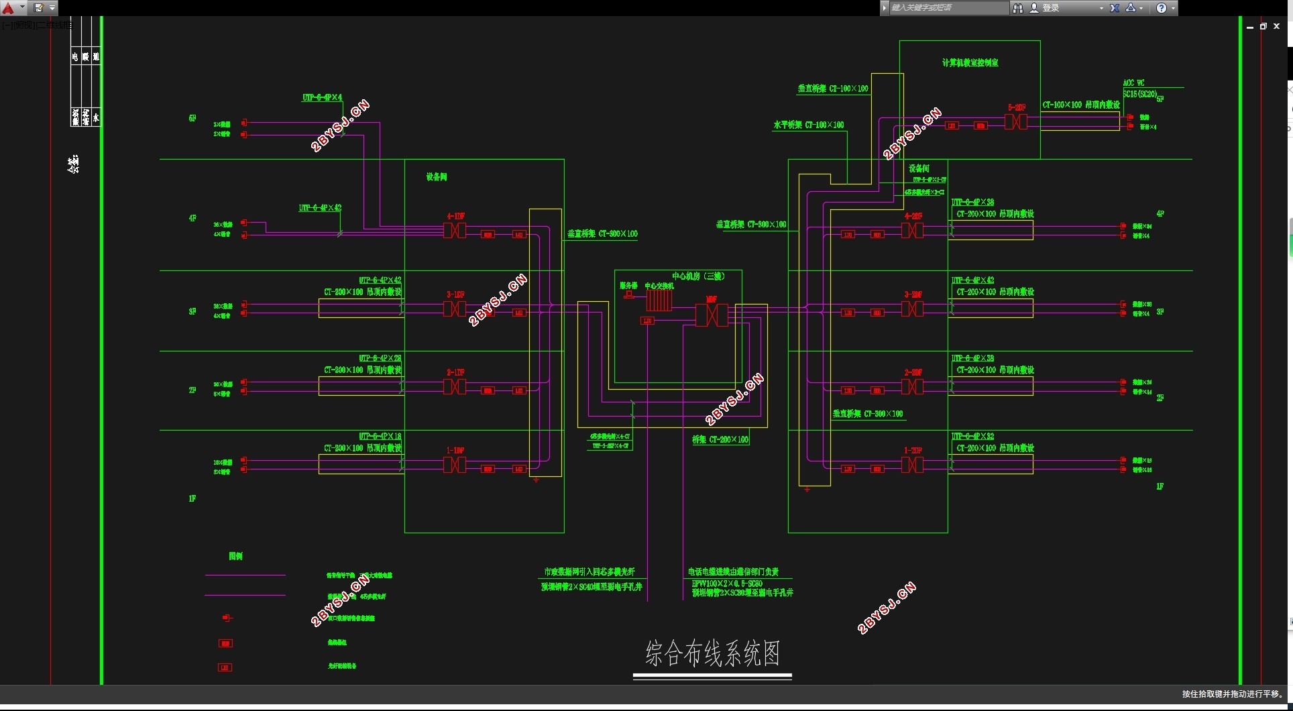Image resolution: width=1293 pixels, height=711 pixels.
Task: Click the [-] viewport control
Action: point(7,25)
